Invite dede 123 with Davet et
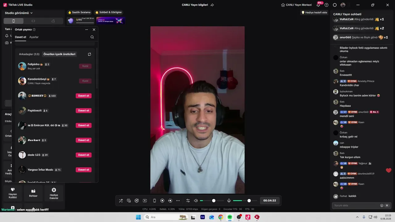Image resolution: width=395 pixels, height=222 pixels. 84,155
